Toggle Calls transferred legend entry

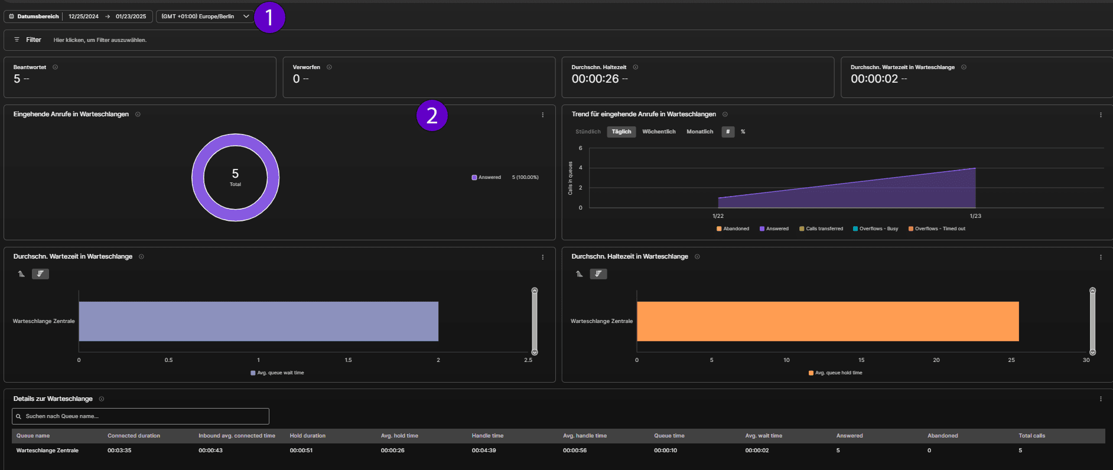pos(821,229)
